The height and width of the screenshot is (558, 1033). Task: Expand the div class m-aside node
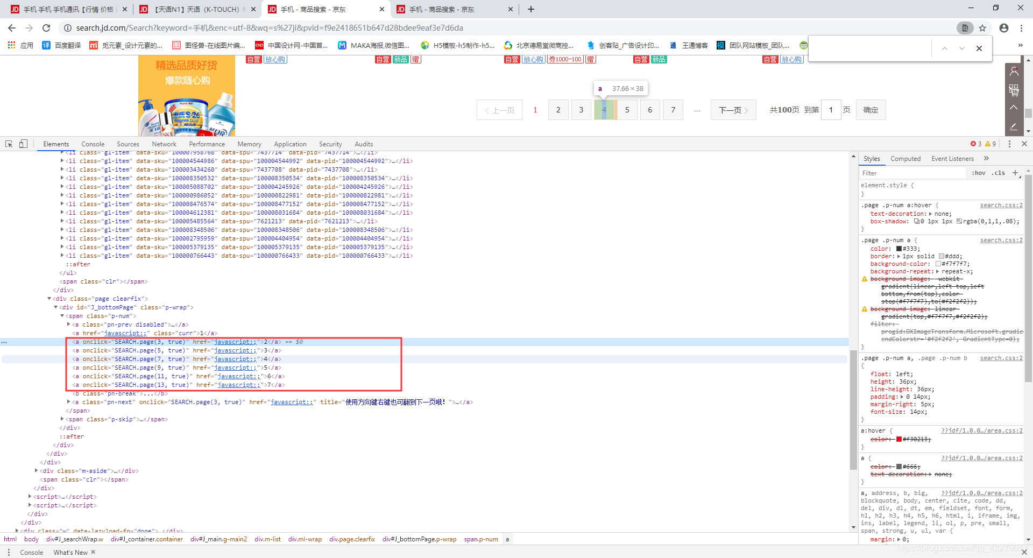tap(36, 471)
